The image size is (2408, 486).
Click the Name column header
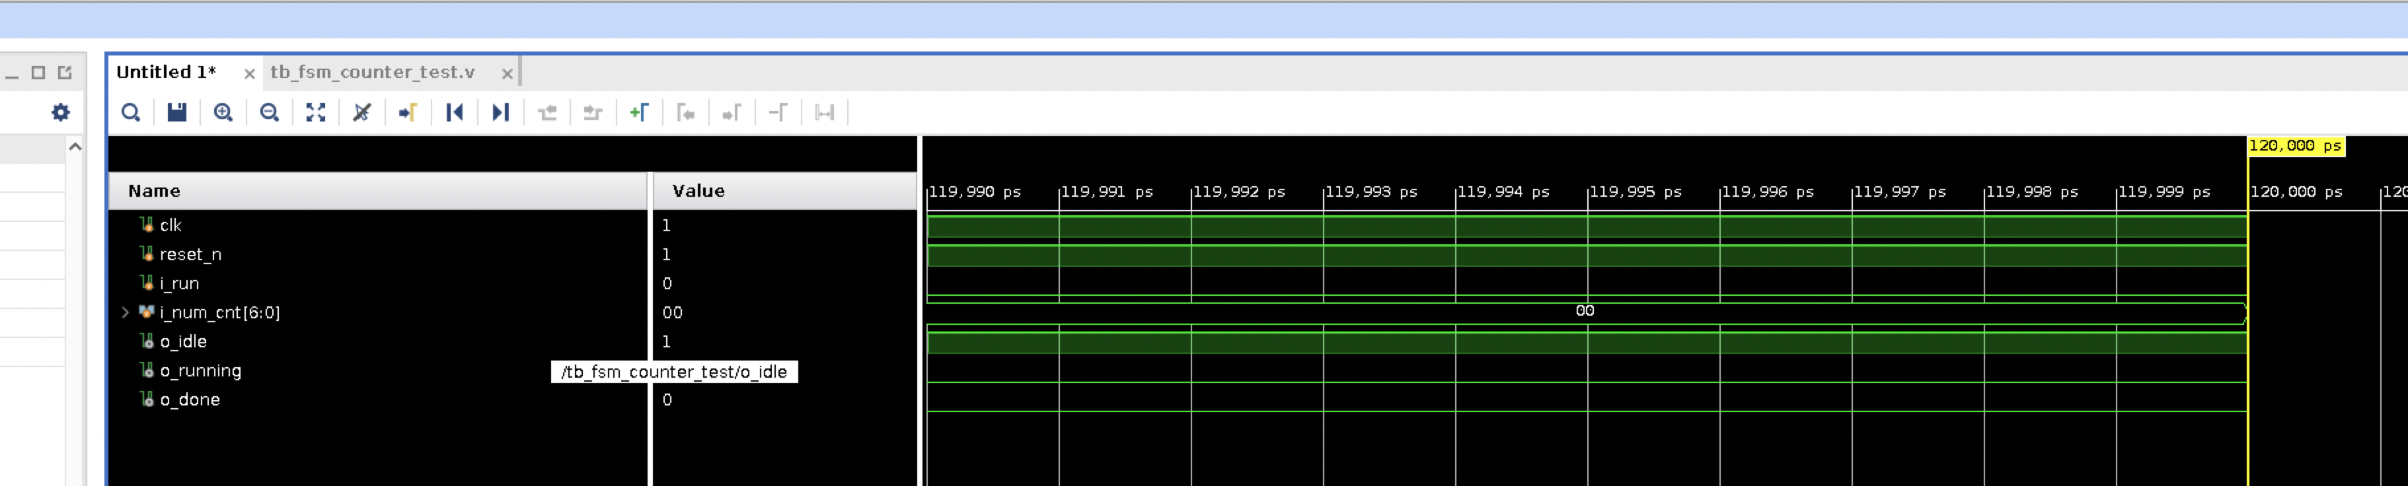(x=377, y=191)
